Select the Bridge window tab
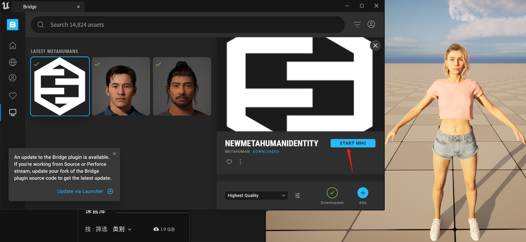This screenshot has height=242, width=526. [48, 7]
